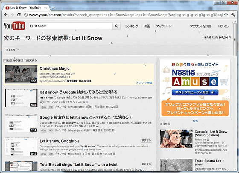Viewport: 239px width, 173px height.
Task: Click the NEW badge for kengopreston video
Action: pyautogui.click(x=43, y=107)
